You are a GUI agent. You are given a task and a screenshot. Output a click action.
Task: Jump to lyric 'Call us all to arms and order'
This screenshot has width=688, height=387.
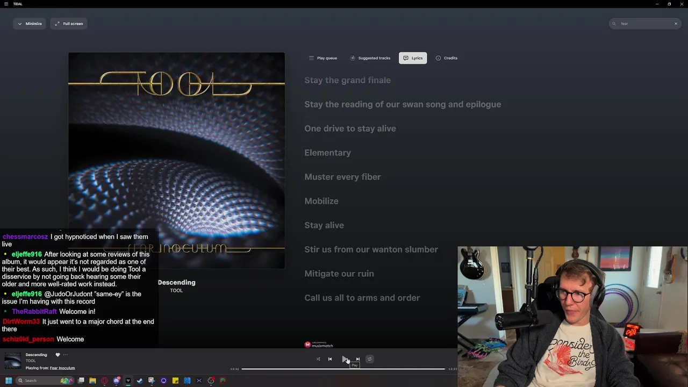pos(362,298)
